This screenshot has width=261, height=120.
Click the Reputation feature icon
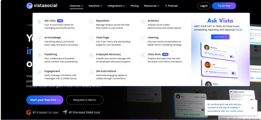(91, 22)
